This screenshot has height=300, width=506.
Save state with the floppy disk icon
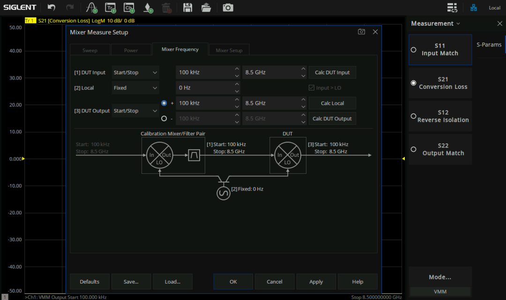(x=187, y=7)
